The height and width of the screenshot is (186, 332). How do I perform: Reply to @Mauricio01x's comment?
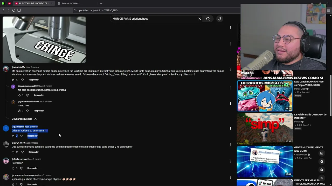[33, 80]
